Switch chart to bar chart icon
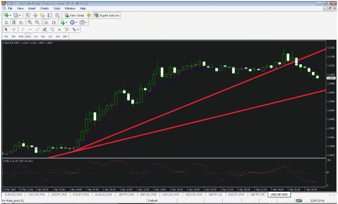The image size is (338, 204). pyautogui.click(x=6, y=22)
